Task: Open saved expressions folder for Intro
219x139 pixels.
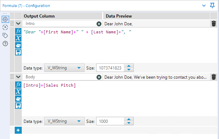Action: [18, 45]
